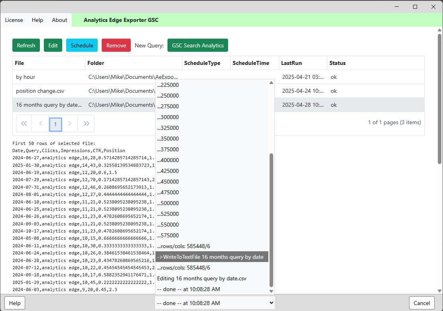Screen dimensions: 443x311
Task: Sort by the Folder column header
Action: (133, 63)
